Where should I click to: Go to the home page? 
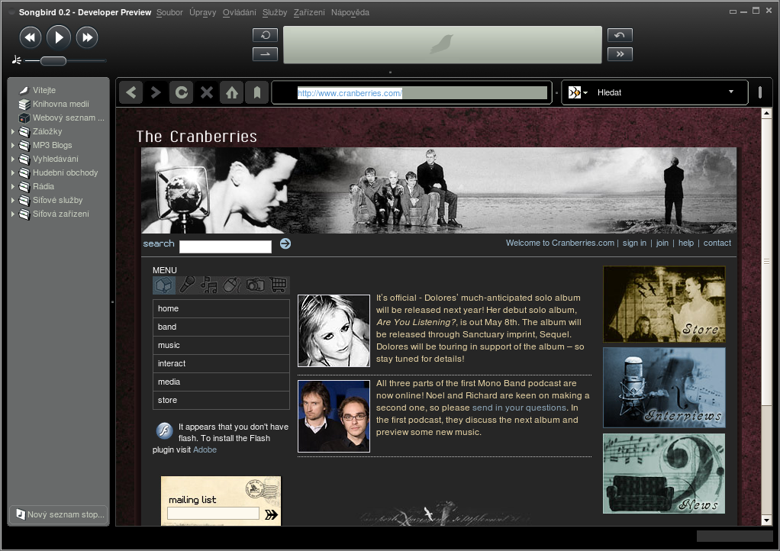pyautogui.click(x=232, y=92)
